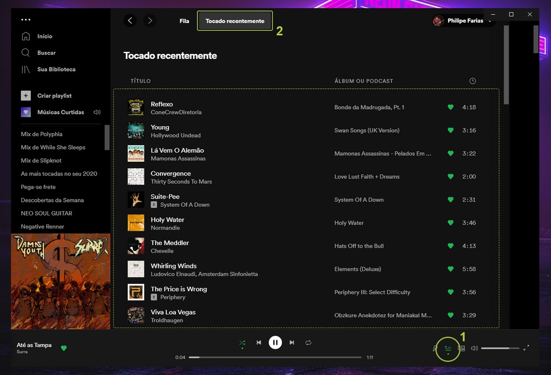Toggle shuffle playback
Screen dimensions: 551x375
click(242, 342)
